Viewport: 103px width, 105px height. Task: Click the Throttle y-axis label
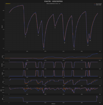point(2,65)
